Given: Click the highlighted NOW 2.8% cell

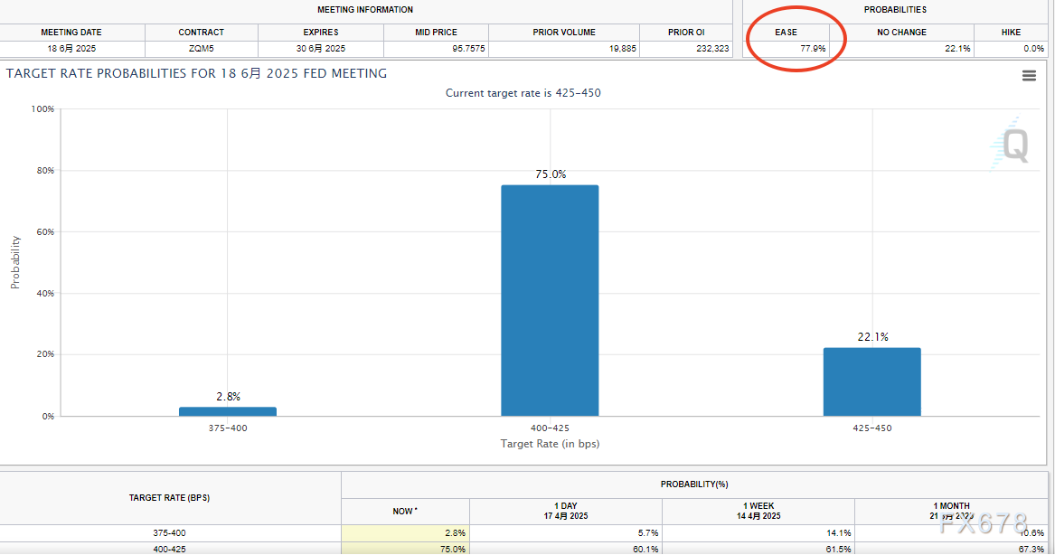Looking at the screenshot, I should pos(405,533).
